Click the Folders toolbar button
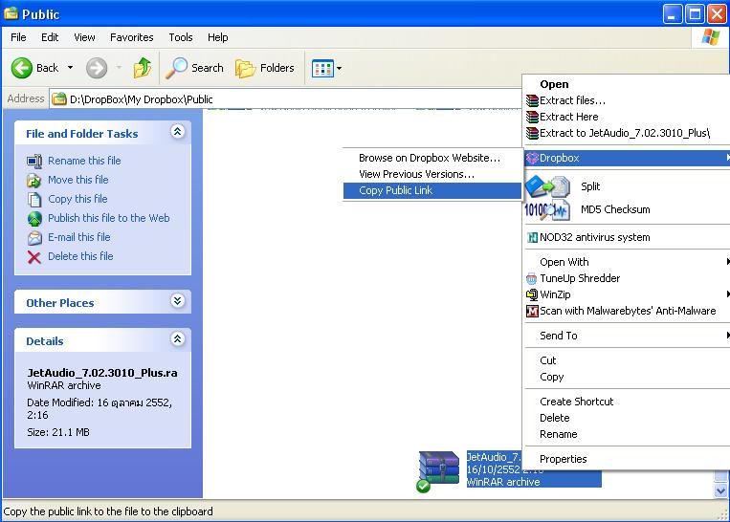The image size is (730, 522). click(264, 68)
